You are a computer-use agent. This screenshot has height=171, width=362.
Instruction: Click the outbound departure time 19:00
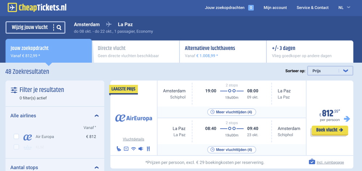(x=211, y=91)
